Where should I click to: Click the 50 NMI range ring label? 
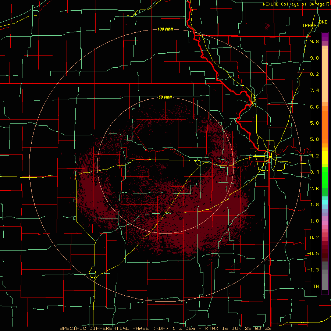[165, 97]
